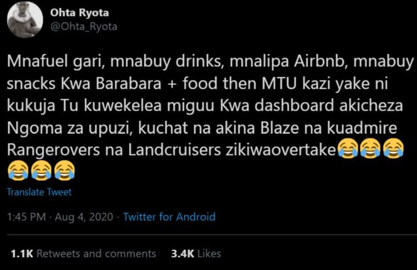This screenshot has height=270, width=417.
Task: Open Ohta Ryota's profile picture
Action: click(25, 19)
